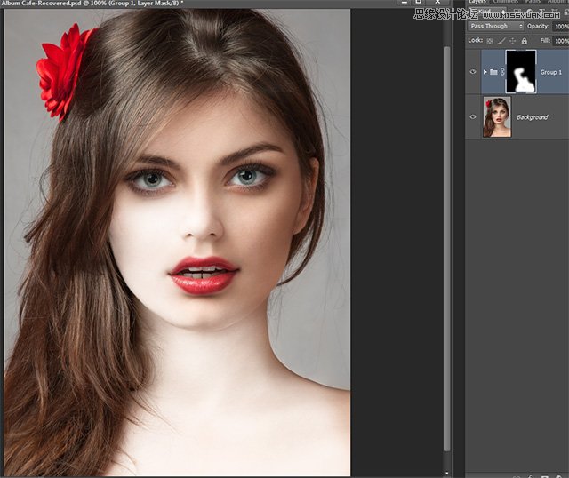The image size is (569, 478).
Task: Open the Pass Through blend mode dropdown
Action: (496, 26)
